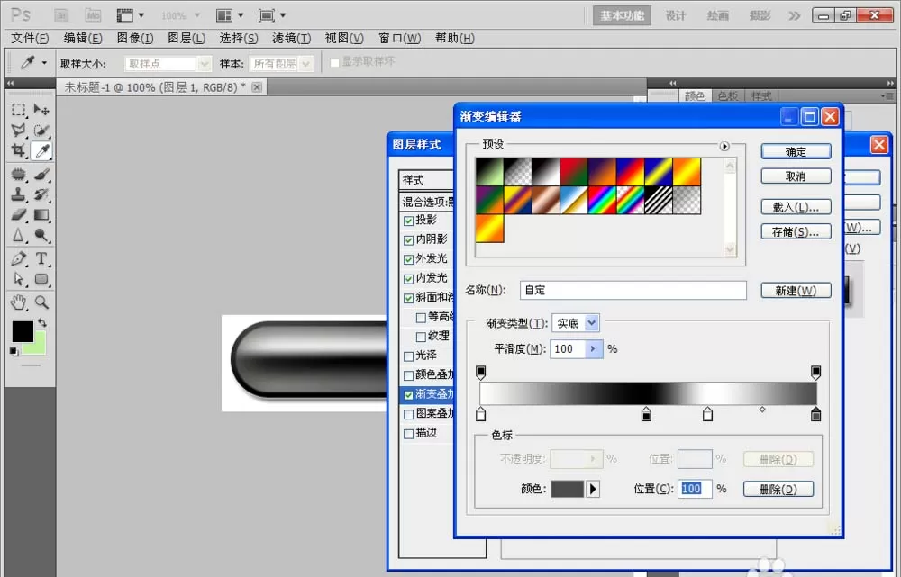Enable the 光泽 style checkbox
This screenshot has width=901, height=577.
[x=408, y=356]
